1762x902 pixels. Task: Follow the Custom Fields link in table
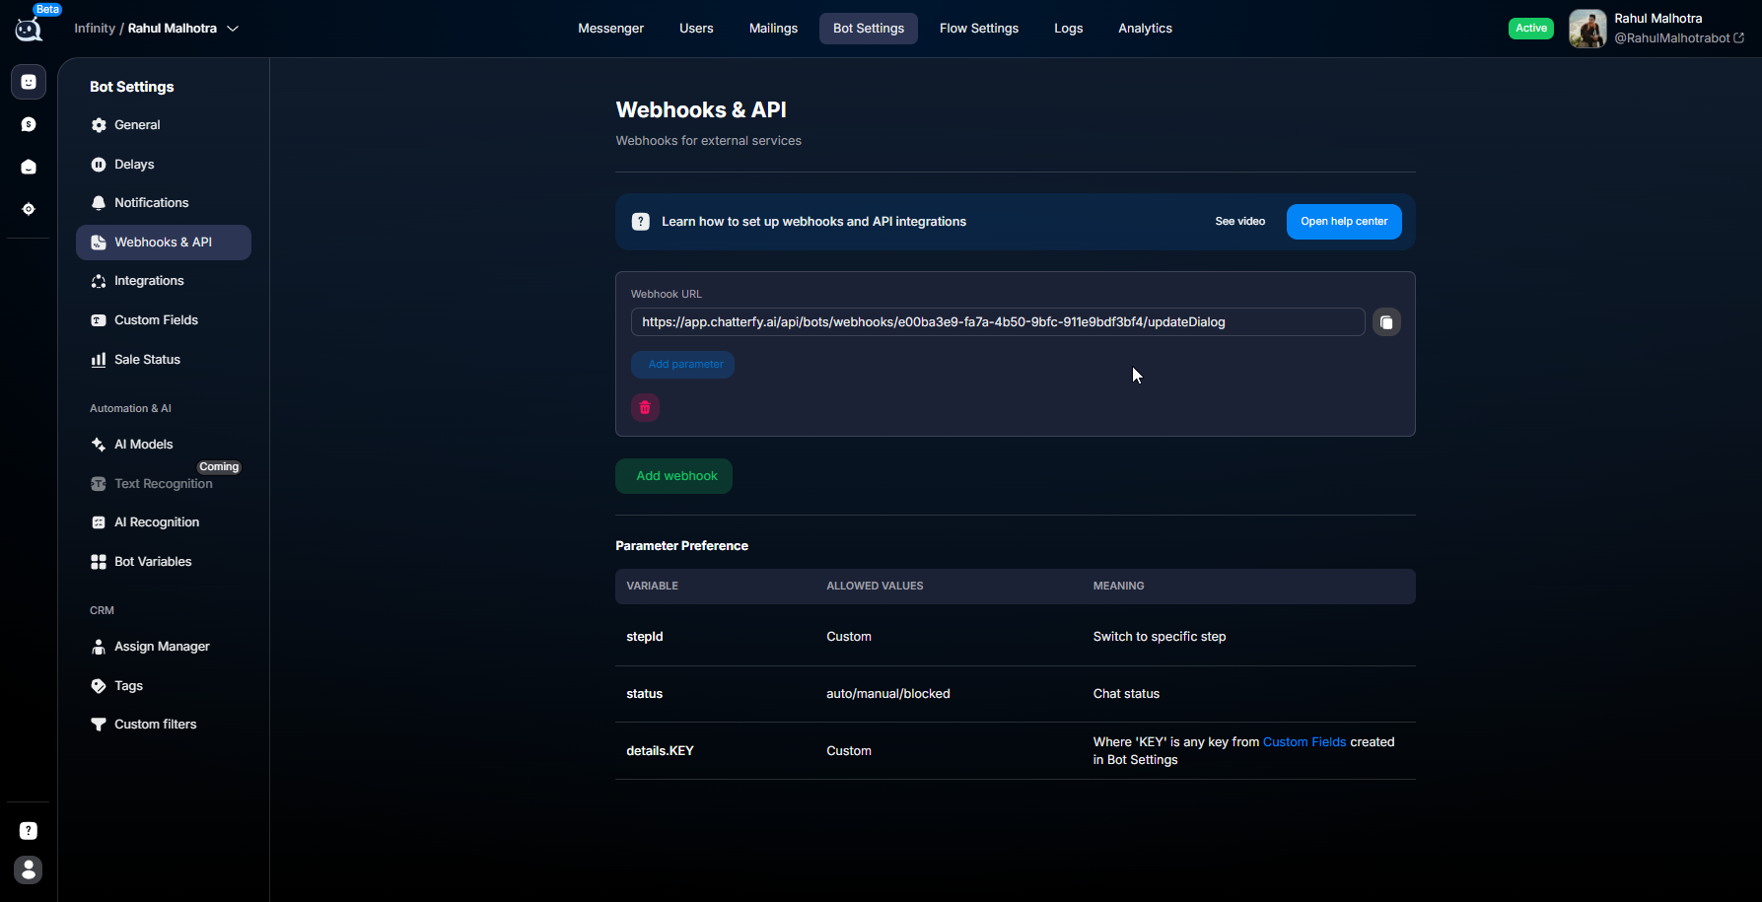(1304, 742)
